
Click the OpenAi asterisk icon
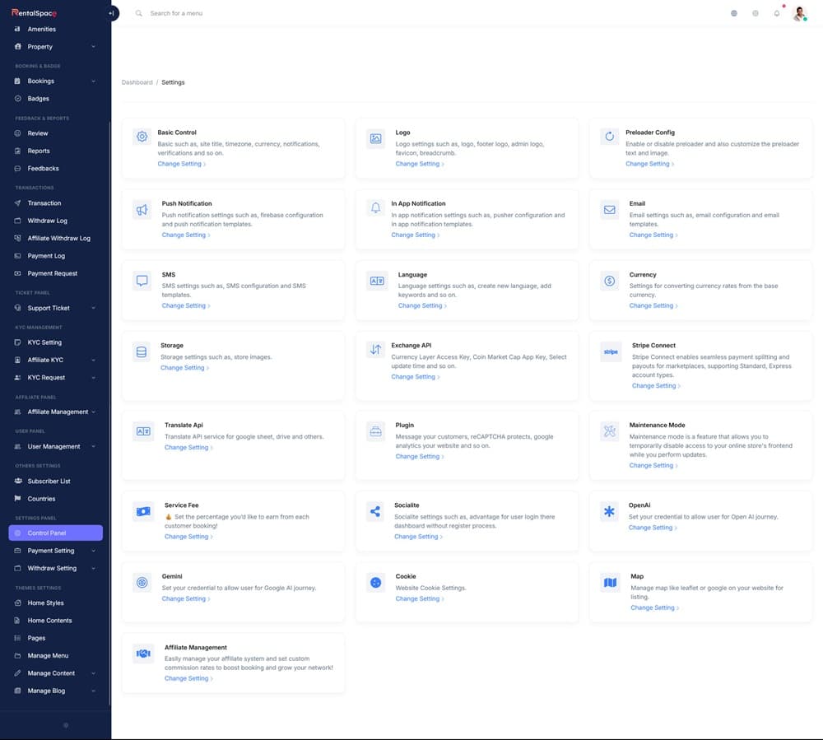[609, 511]
